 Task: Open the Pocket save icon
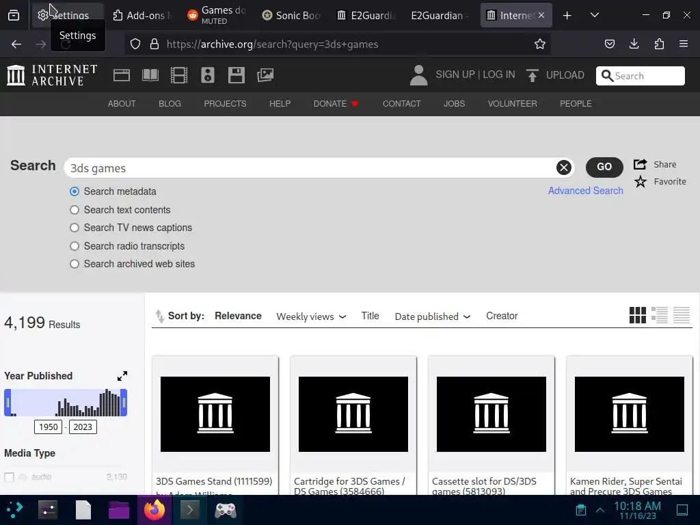[x=609, y=44]
